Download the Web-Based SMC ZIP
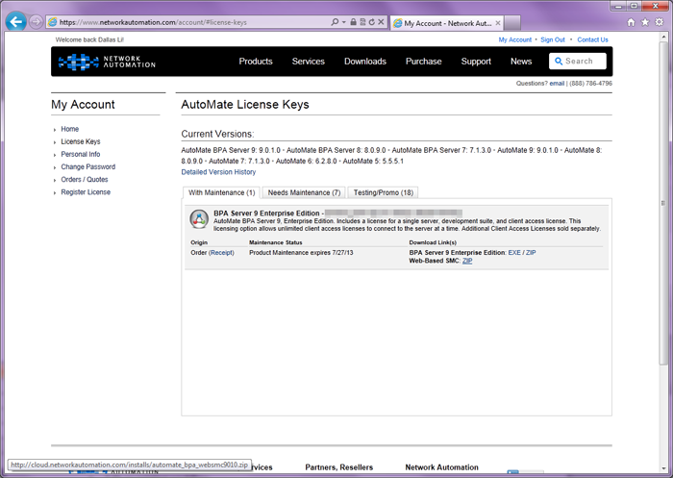 467,261
